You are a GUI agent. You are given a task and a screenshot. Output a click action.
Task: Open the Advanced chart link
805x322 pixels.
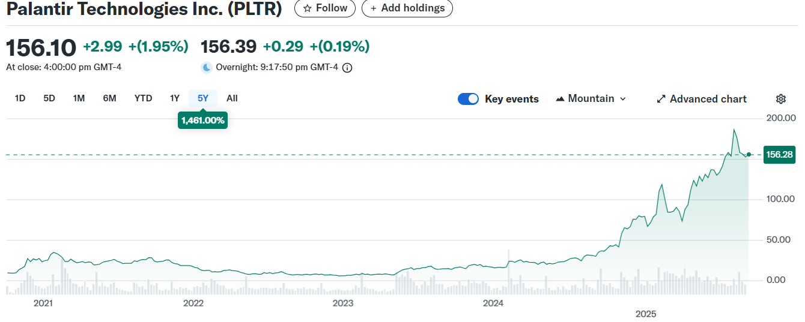coord(708,99)
